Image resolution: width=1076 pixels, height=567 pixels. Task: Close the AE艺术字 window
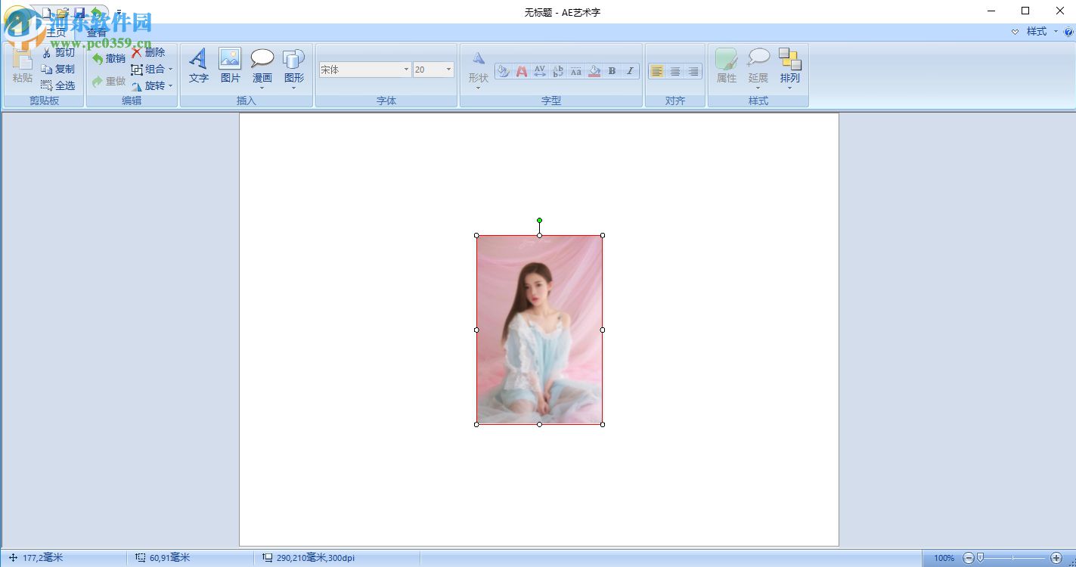tap(1059, 11)
